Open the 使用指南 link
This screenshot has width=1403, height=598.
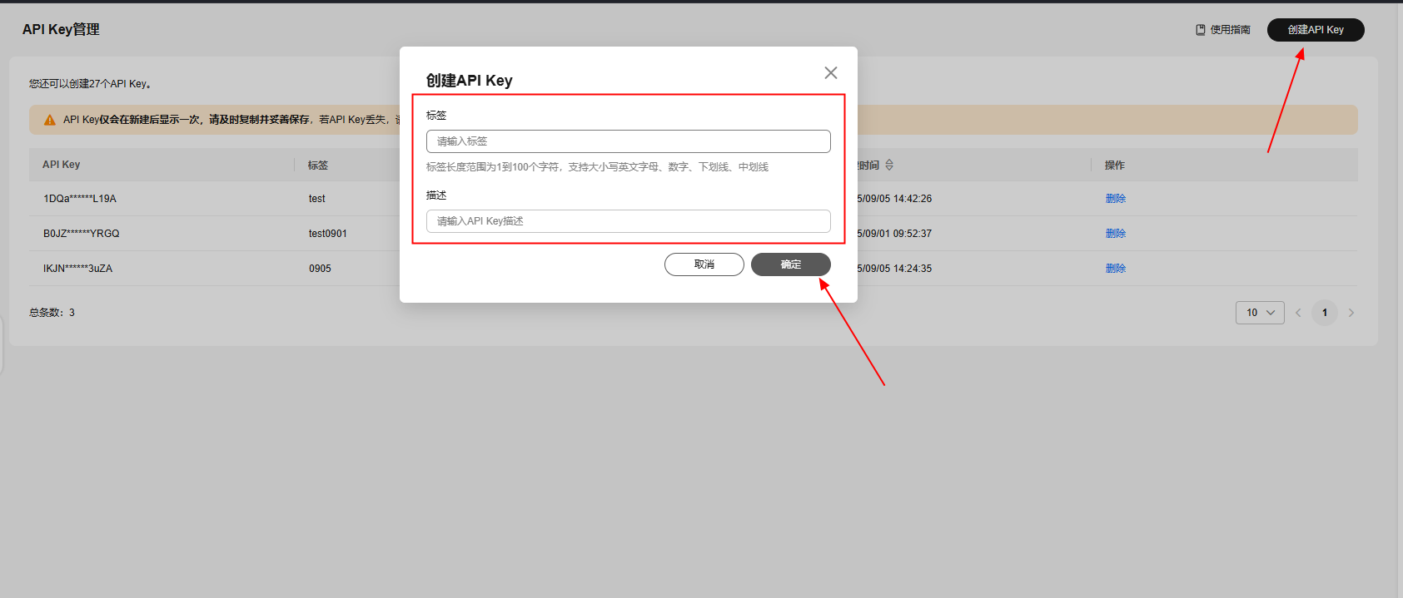pyautogui.click(x=1223, y=30)
